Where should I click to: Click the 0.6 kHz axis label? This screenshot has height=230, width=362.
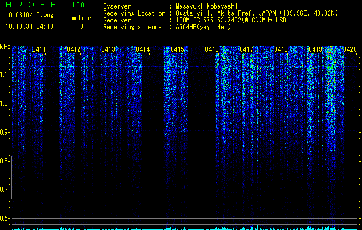4,218
